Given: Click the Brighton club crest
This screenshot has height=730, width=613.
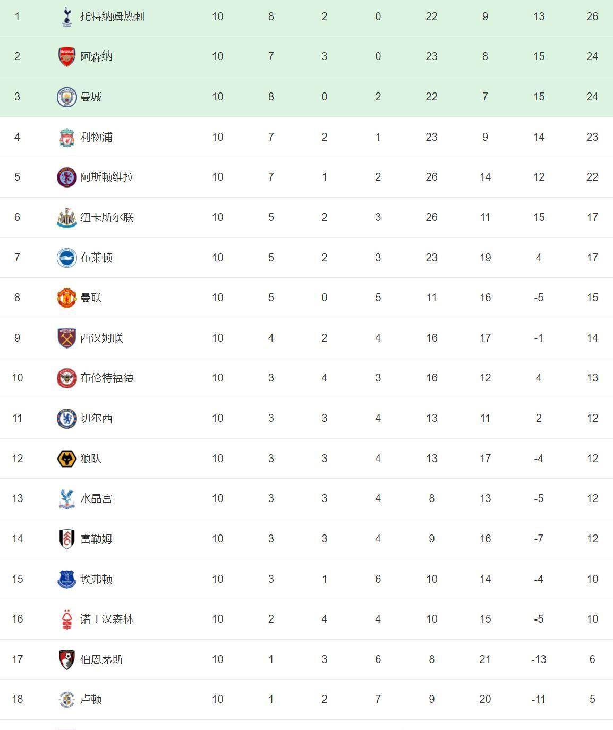Looking at the screenshot, I should coord(66,258).
